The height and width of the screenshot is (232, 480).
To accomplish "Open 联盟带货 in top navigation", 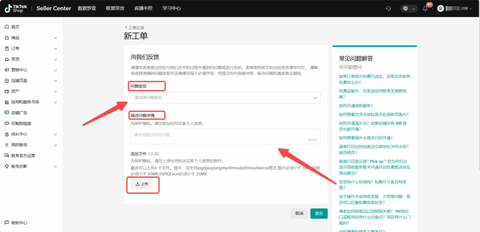I will click(x=115, y=8).
